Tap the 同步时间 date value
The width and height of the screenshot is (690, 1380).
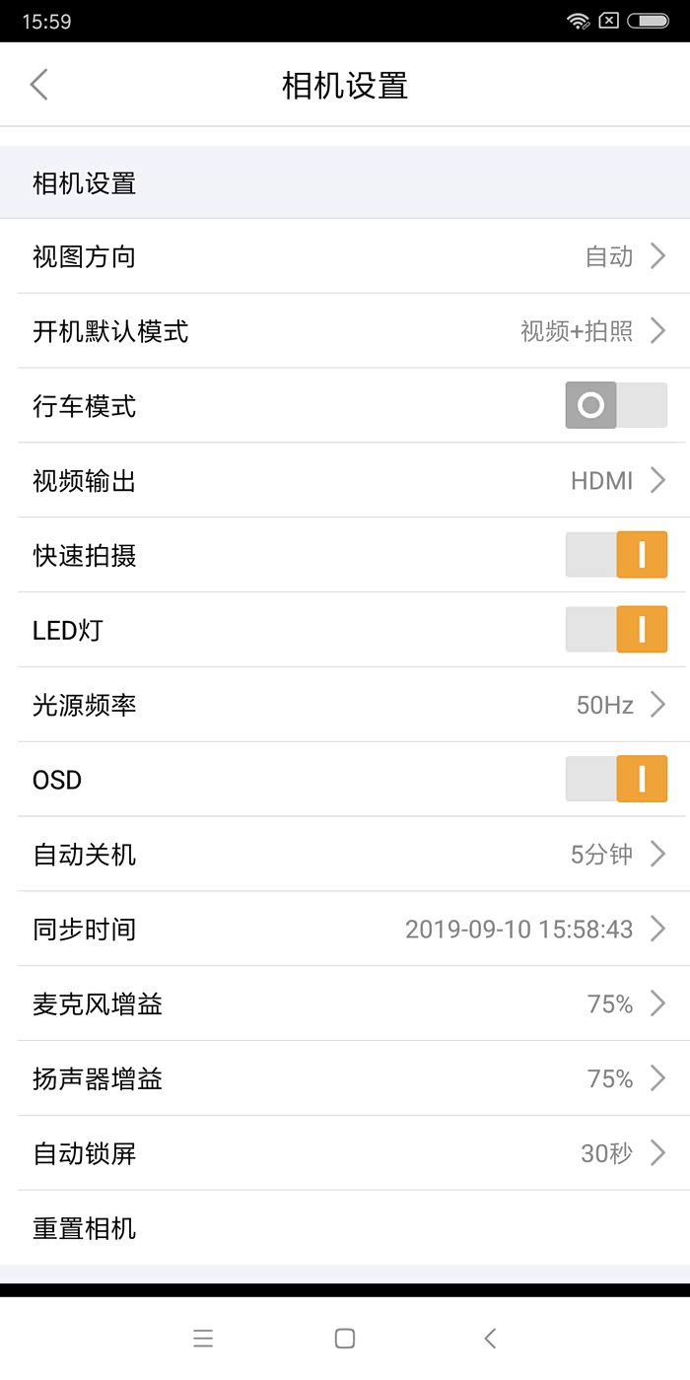[x=518, y=930]
